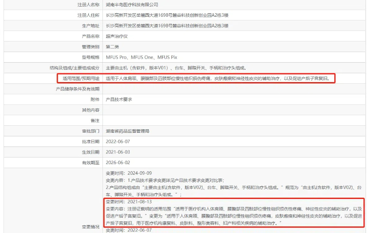Select the 第二类 value
371x233 pixels.
click(x=112, y=47)
